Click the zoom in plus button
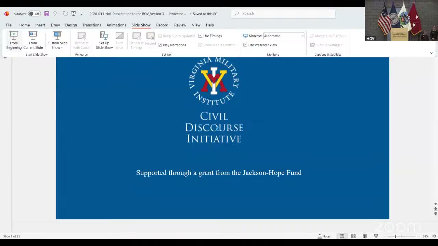The height and width of the screenshot is (246, 438). click(x=418, y=236)
